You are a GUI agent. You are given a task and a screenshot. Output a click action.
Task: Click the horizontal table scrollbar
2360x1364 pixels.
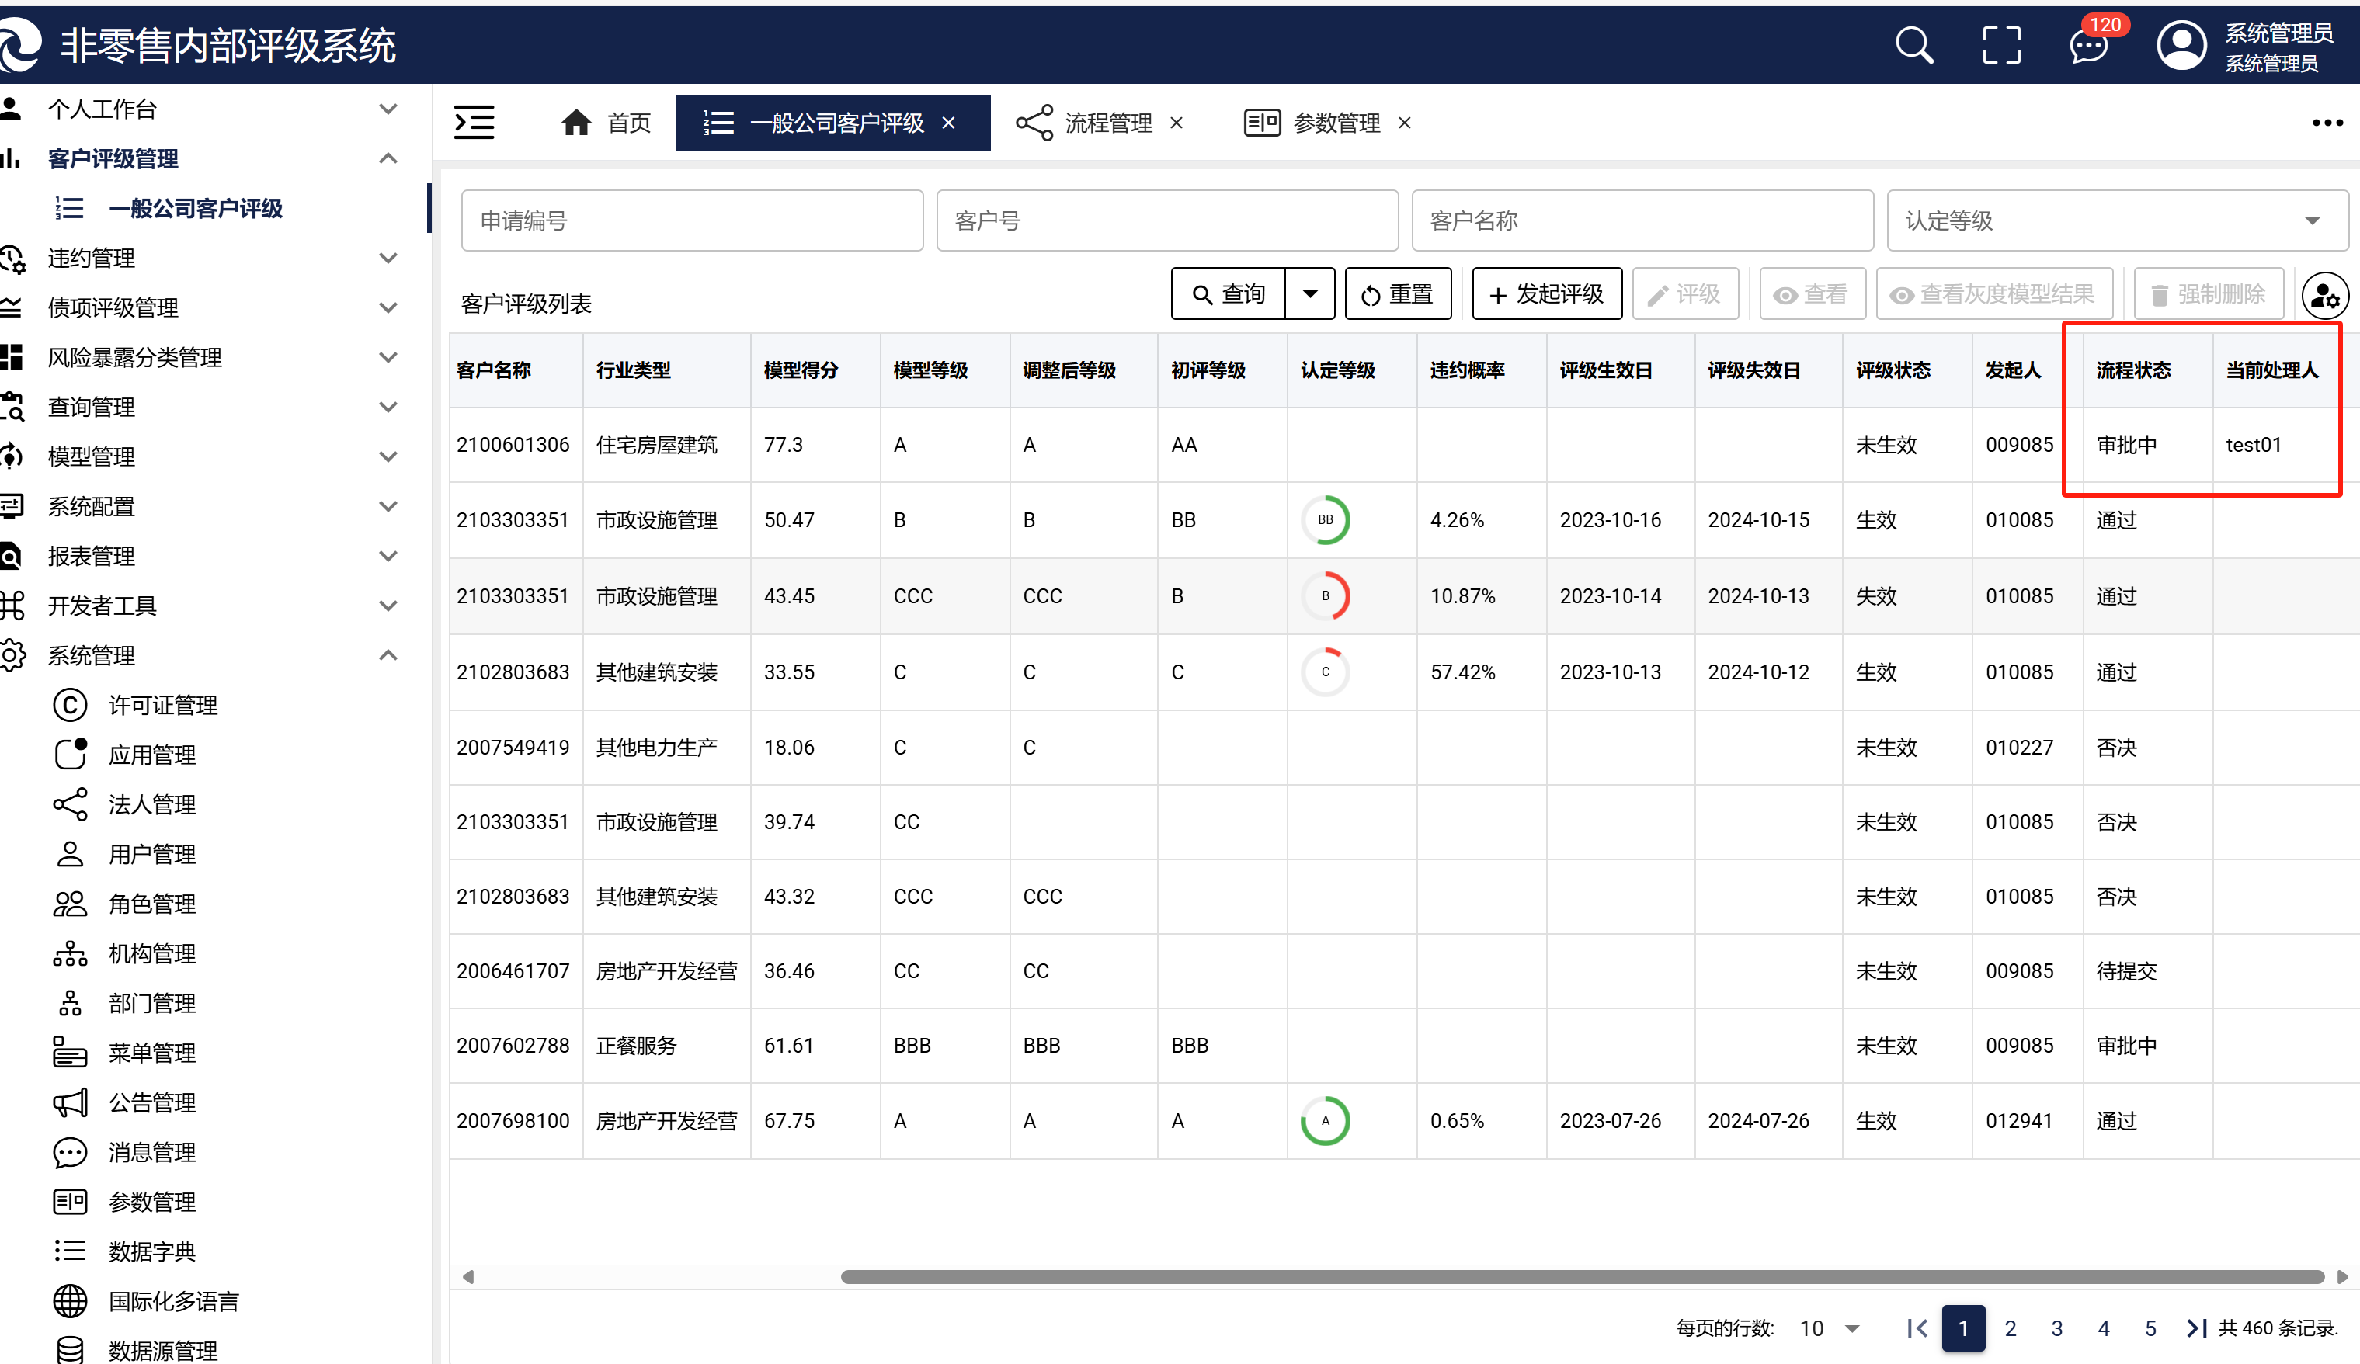pyautogui.click(x=1581, y=1277)
